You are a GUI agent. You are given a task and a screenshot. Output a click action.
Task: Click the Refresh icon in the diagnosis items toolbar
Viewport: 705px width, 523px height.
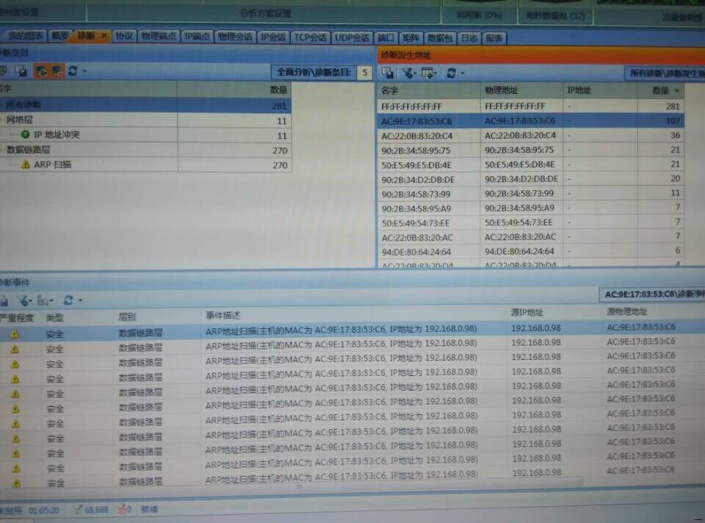tap(72, 71)
